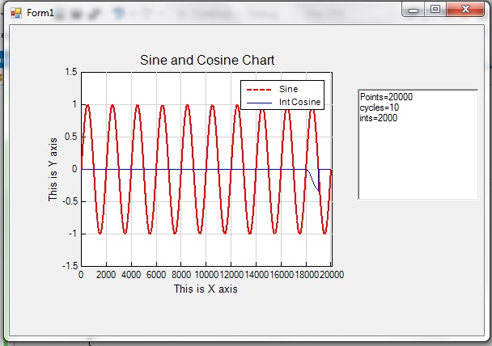Click the 1.5 Y-axis tick label

(71, 72)
